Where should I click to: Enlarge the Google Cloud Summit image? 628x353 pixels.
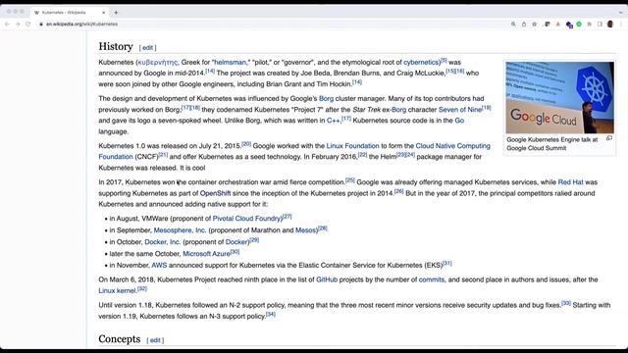click(x=609, y=138)
